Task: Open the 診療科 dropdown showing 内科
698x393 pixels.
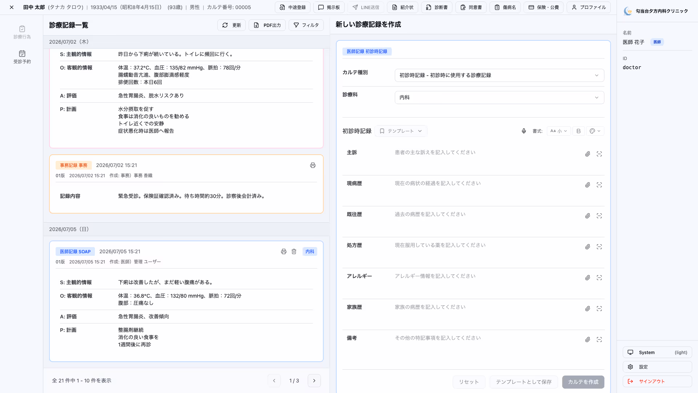Action: click(x=499, y=98)
